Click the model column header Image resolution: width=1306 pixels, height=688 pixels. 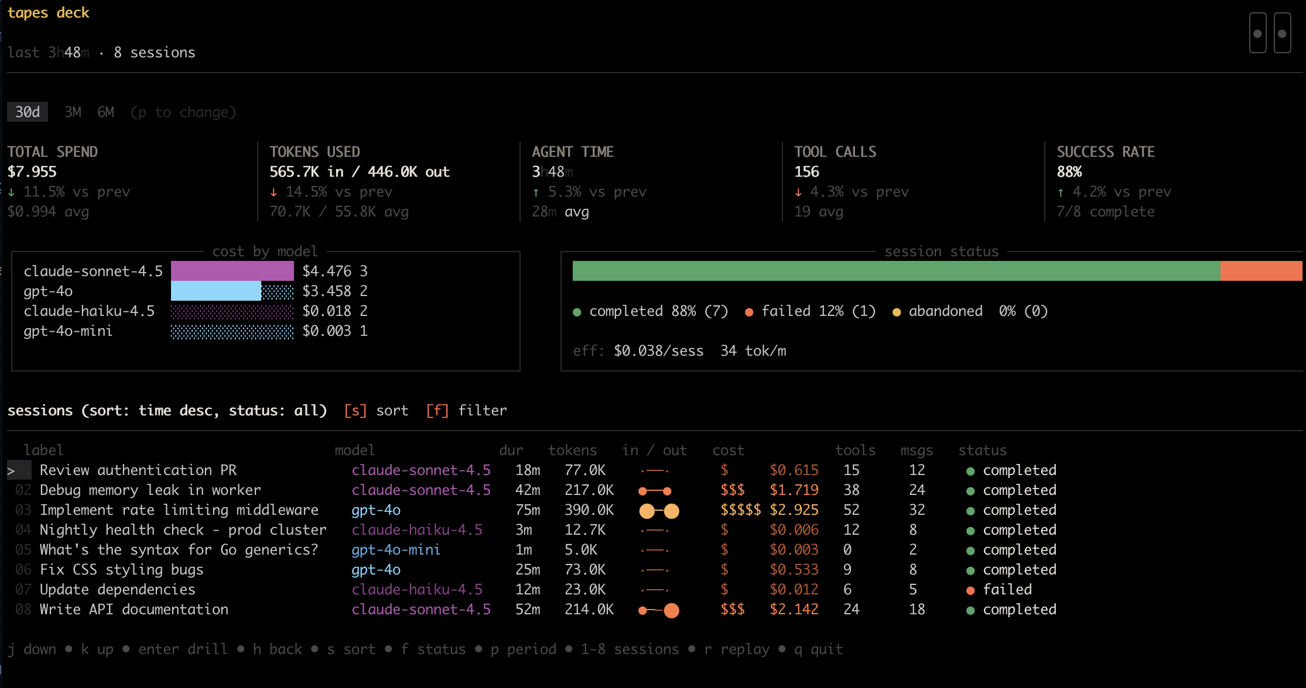click(x=355, y=450)
